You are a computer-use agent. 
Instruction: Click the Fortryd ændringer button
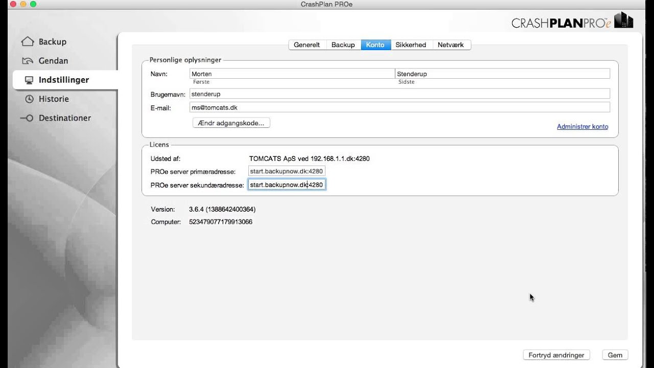click(x=556, y=355)
